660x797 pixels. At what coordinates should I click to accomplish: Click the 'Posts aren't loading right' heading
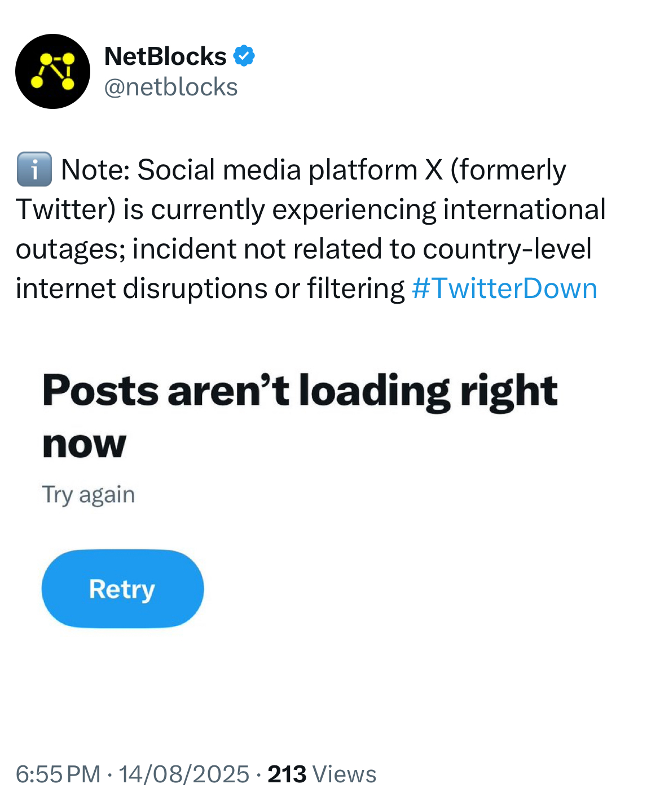pos(300,391)
